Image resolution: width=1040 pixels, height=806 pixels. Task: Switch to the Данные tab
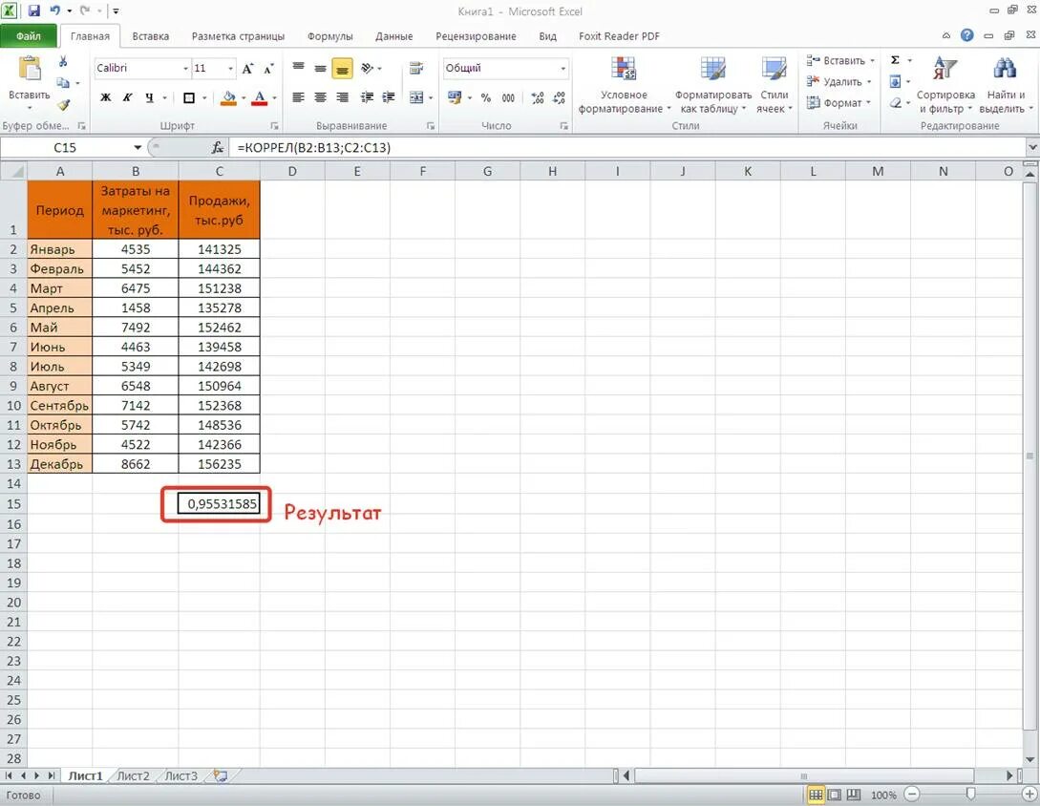coord(394,36)
